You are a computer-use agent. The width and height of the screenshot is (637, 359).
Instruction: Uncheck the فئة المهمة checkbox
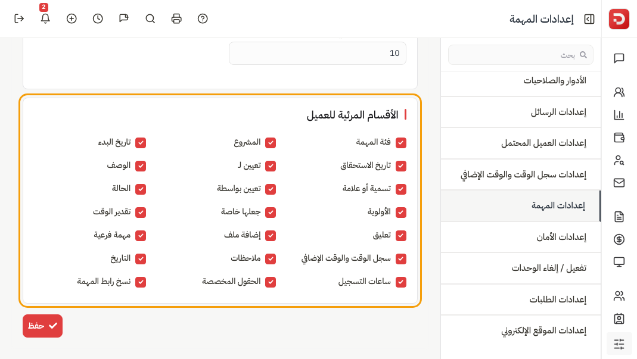[401, 142]
